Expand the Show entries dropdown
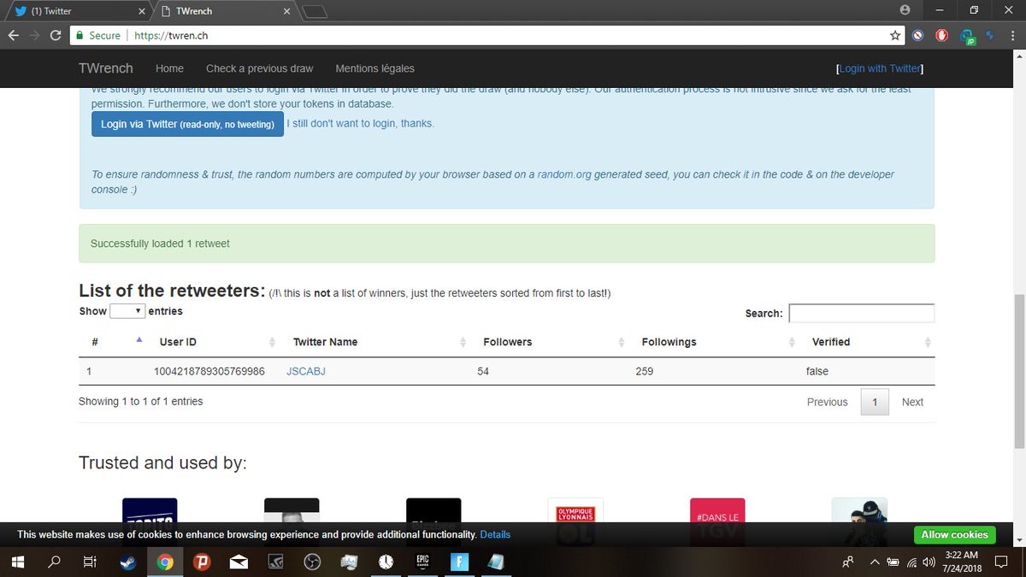The height and width of the screenshot is (577, 1026). click(127, 311)
